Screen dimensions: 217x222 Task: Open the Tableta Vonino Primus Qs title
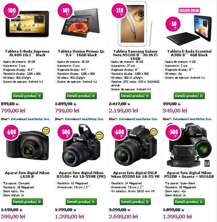(x=81, y=53)
